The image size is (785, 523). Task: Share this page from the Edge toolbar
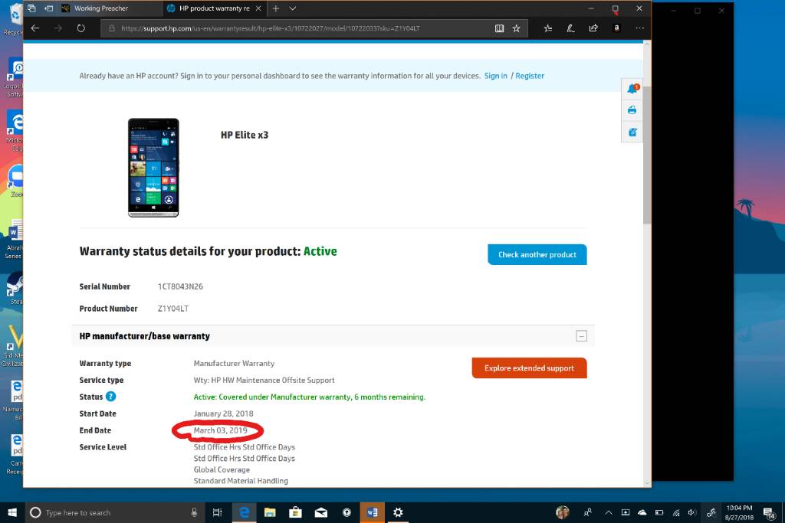pyautogui.click(x=593, y=28)
